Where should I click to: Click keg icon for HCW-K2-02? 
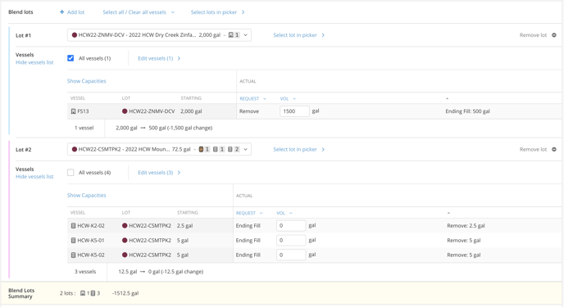[74, 225]
